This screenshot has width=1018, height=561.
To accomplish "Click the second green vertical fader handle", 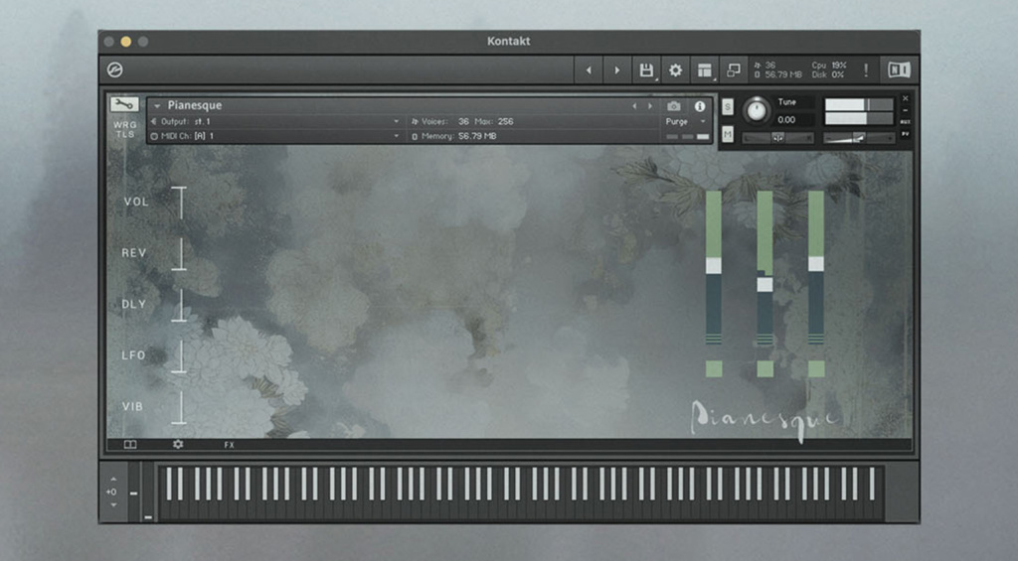I will coord(764,284).
